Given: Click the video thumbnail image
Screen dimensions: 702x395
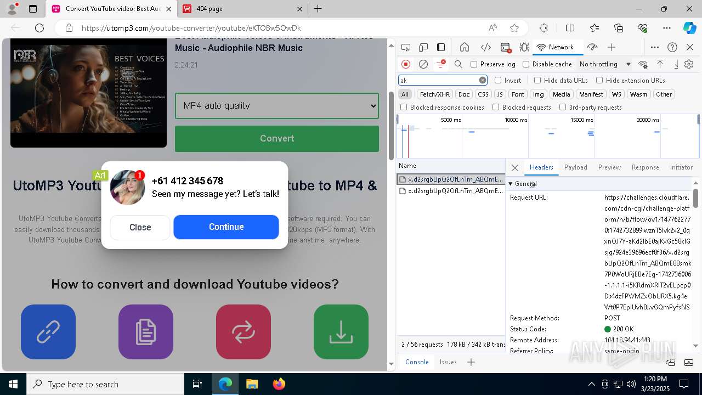Looking at the screenshot, I should [x=88, y=93].
